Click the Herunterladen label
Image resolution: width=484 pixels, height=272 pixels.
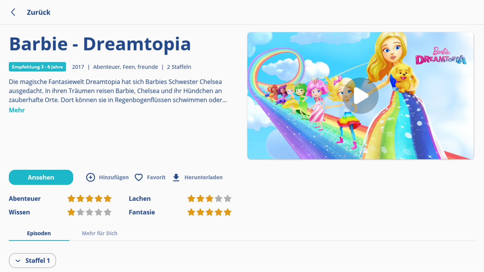click(x=203, y=177)
